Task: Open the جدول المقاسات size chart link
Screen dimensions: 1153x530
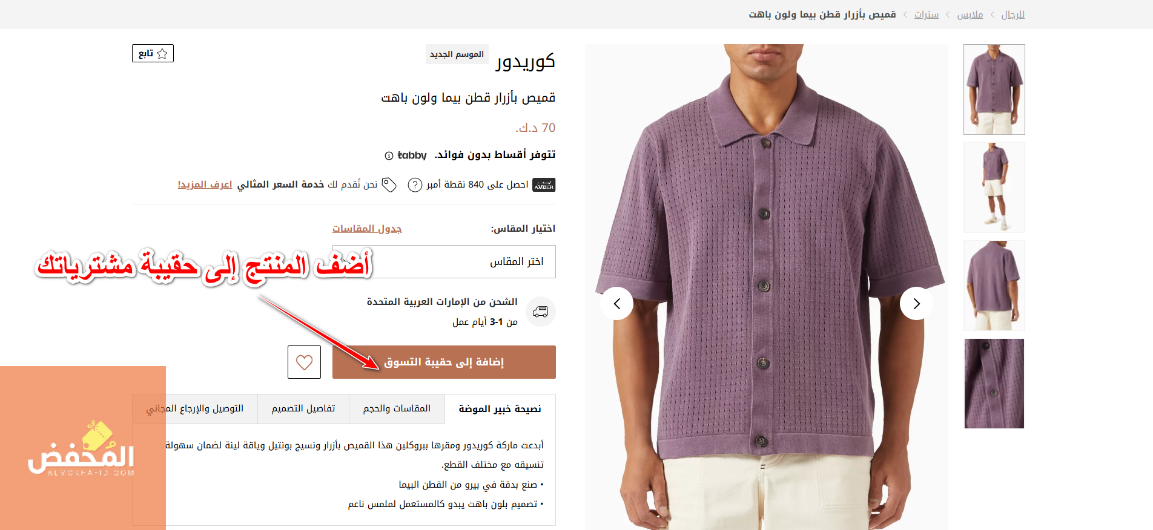Action: tap(367, 228)
